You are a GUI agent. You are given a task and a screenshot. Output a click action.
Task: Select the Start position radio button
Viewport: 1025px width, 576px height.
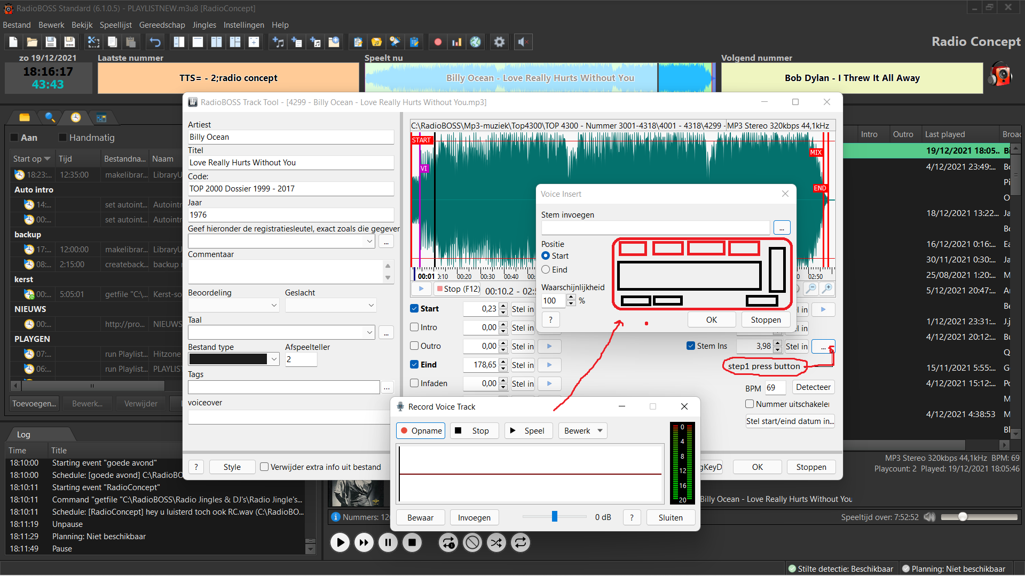pos(546,256)
